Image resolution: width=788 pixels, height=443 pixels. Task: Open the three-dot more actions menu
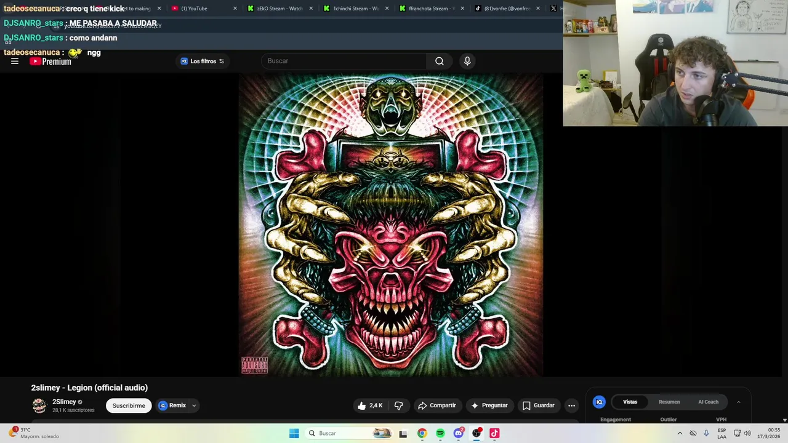[571, 405]
